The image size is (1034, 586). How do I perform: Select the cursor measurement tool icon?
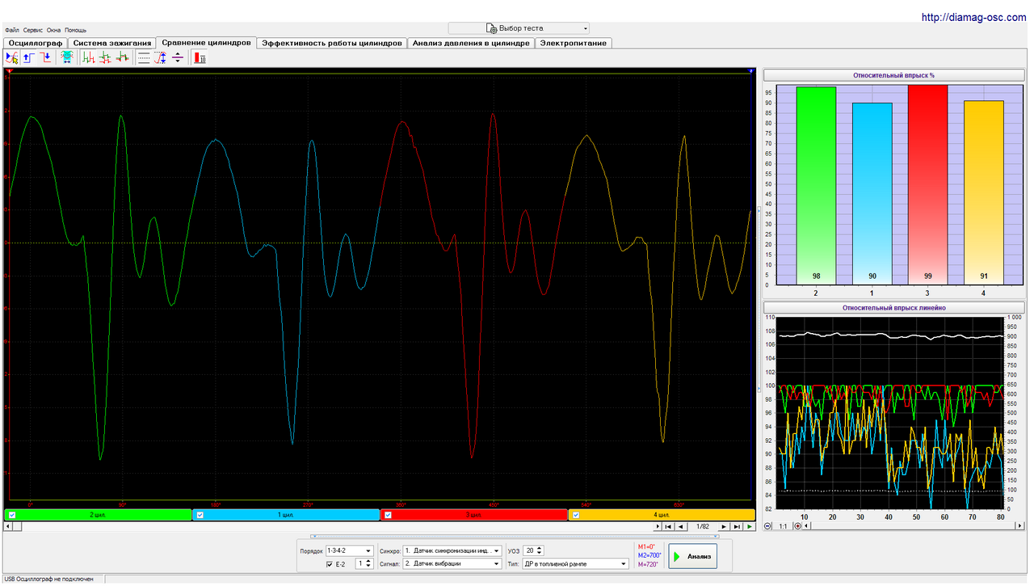11,57
